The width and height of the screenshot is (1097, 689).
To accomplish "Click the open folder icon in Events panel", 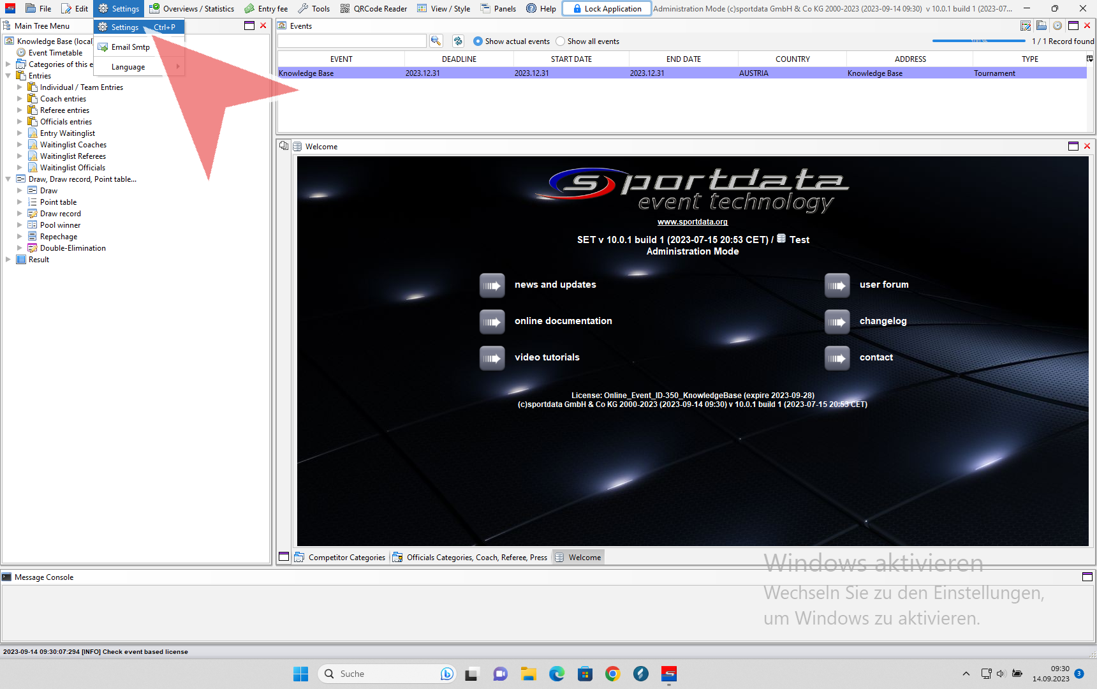I will tap(1042, 26).
